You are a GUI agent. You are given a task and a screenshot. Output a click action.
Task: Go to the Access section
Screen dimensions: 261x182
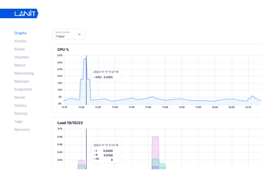click(x=20, y=41)
